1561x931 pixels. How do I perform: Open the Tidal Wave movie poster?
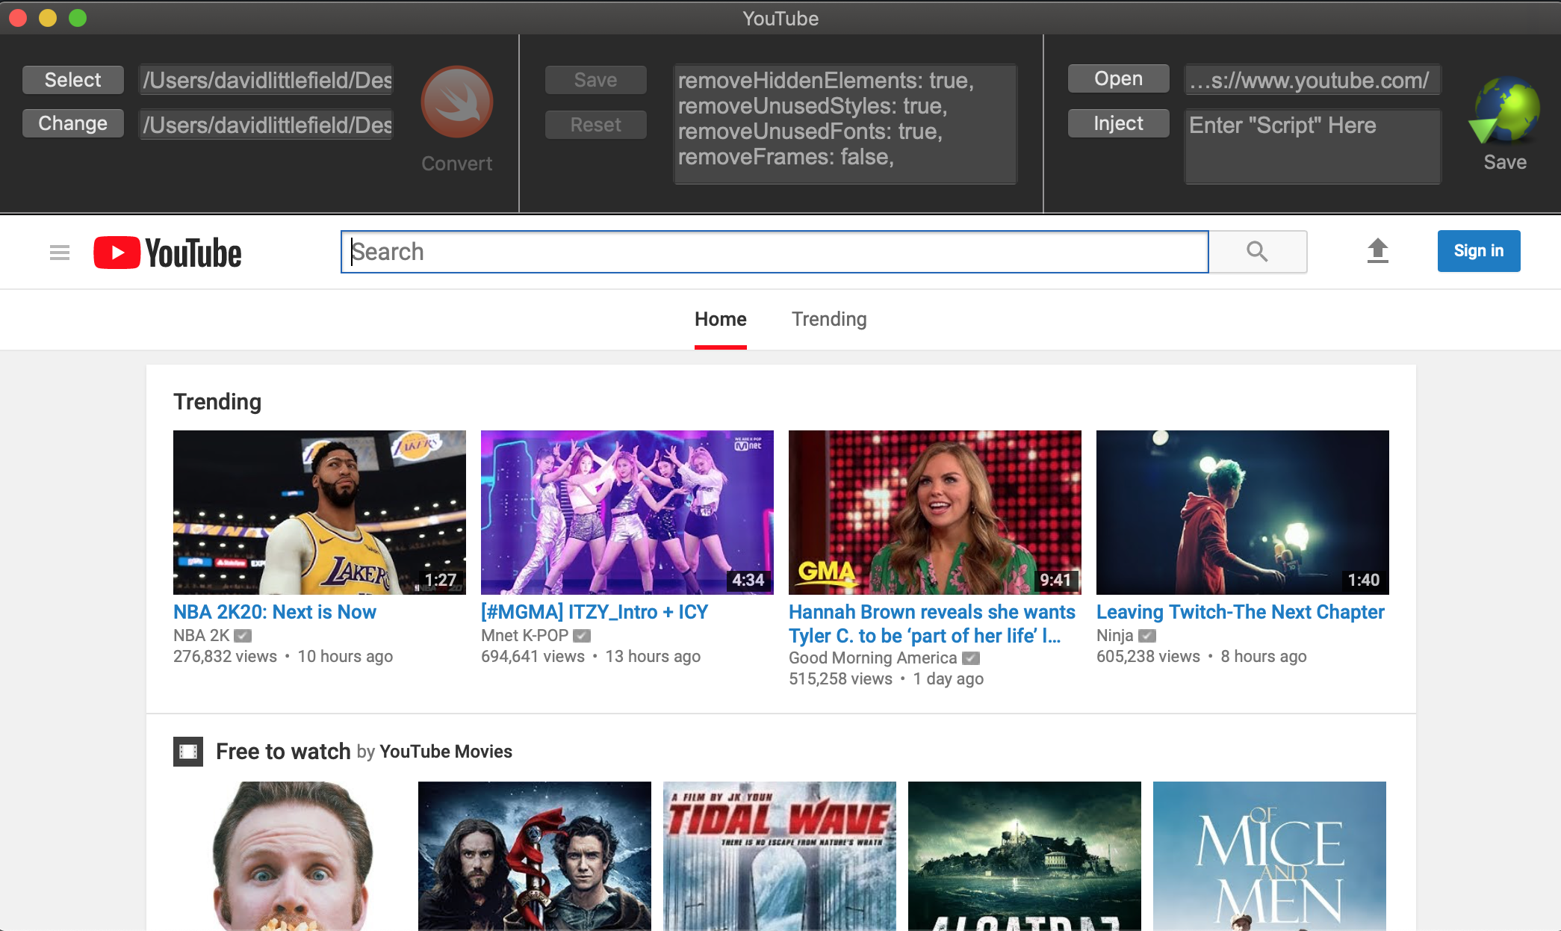pyautogui.click(x=780, y=856)
